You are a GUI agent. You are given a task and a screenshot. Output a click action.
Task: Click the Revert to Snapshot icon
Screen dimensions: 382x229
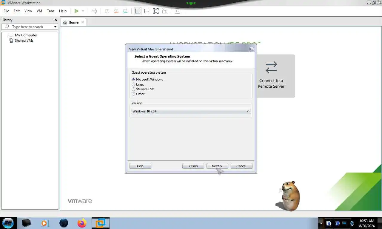[116, 11]
